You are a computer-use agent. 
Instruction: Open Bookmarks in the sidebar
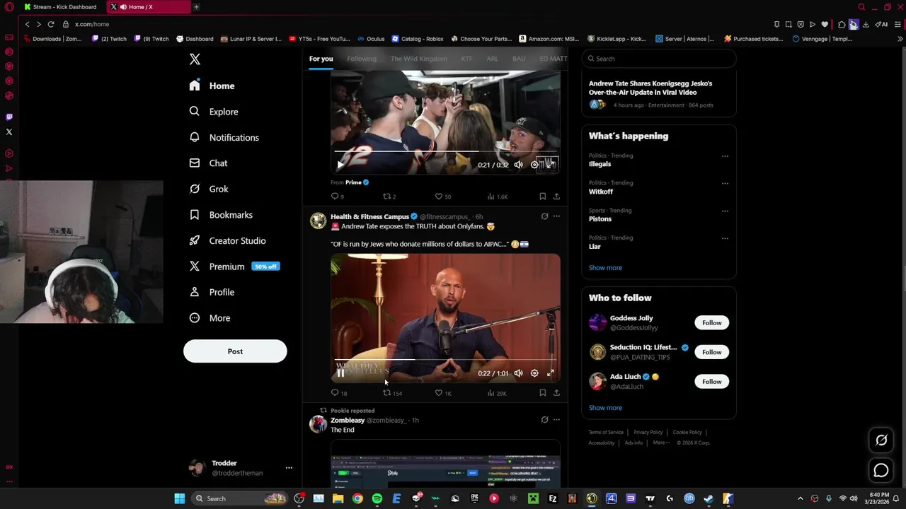pyautogui.click(x=221, y=215)
